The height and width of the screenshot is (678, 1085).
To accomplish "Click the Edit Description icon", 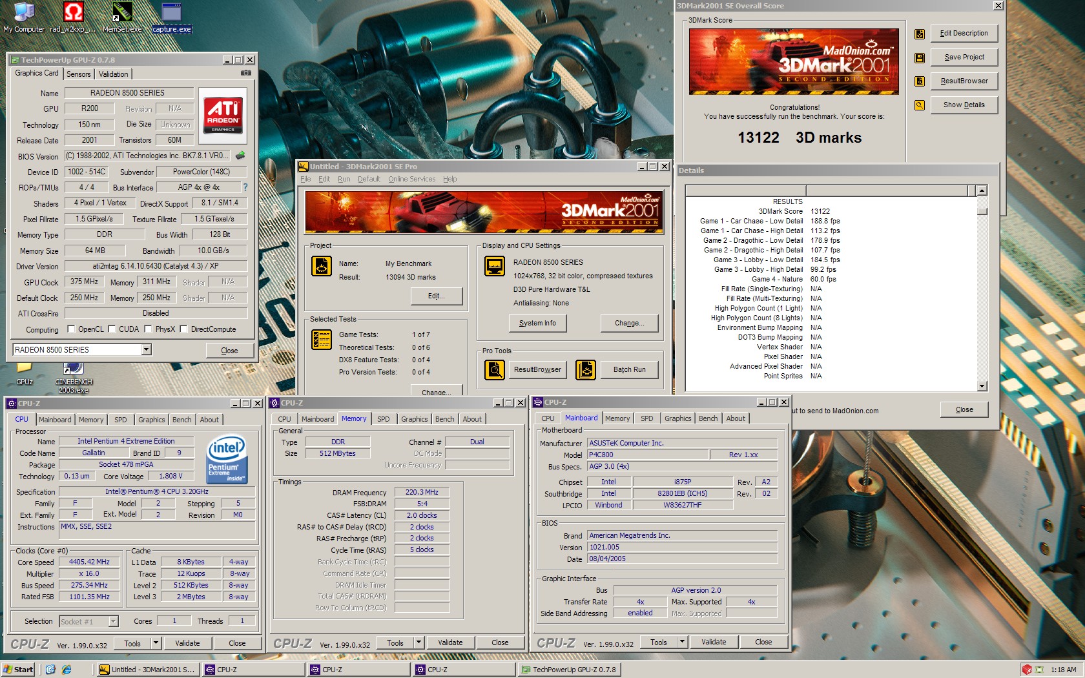I will 920,34.
